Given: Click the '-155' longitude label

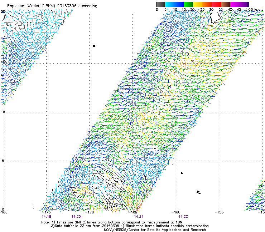Looking at the screenshot, I should click(219, 212).
